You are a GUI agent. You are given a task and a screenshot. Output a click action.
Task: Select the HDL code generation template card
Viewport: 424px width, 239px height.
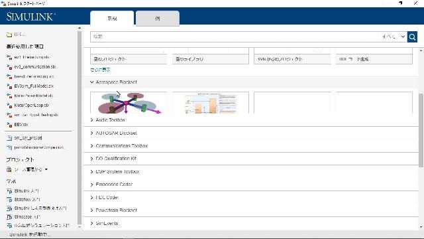(x=374, y=56)
